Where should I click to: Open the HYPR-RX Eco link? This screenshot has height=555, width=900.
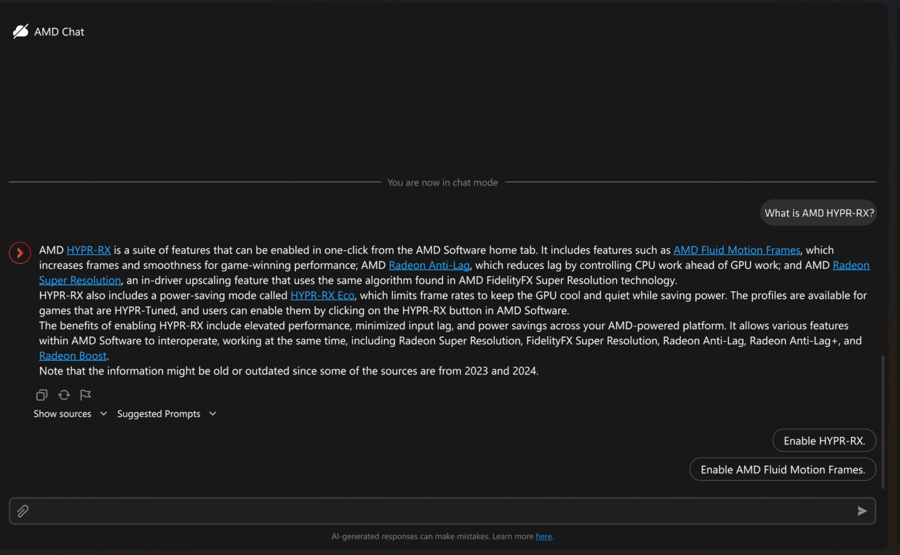click(x=322, y=296)
